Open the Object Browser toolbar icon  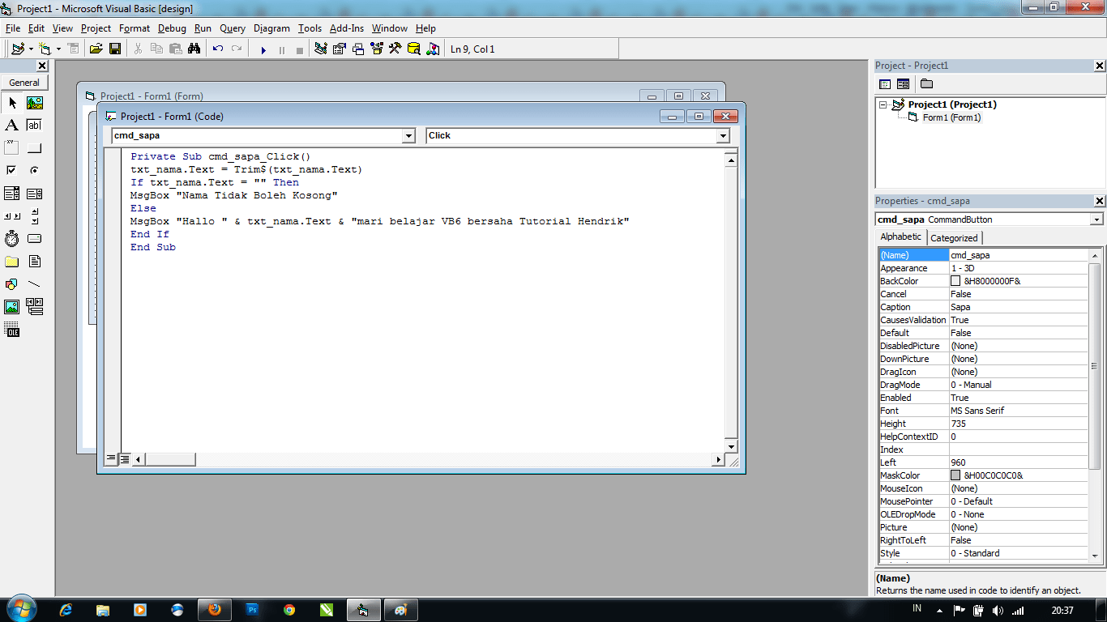click(x=377, y=49)
